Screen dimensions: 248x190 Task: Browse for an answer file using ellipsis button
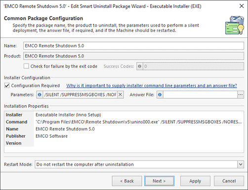(x=241, y=95)
